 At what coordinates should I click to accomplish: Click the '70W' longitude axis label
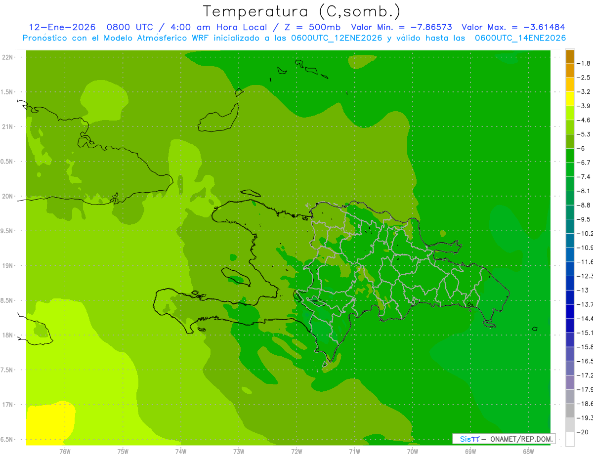pyautogui.click(x=413, y=452)
